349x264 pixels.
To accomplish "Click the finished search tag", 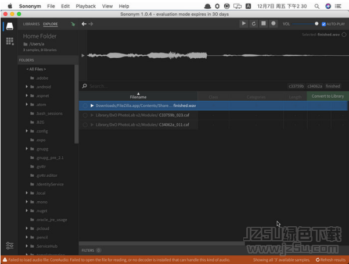I will [x=333, y=86].
